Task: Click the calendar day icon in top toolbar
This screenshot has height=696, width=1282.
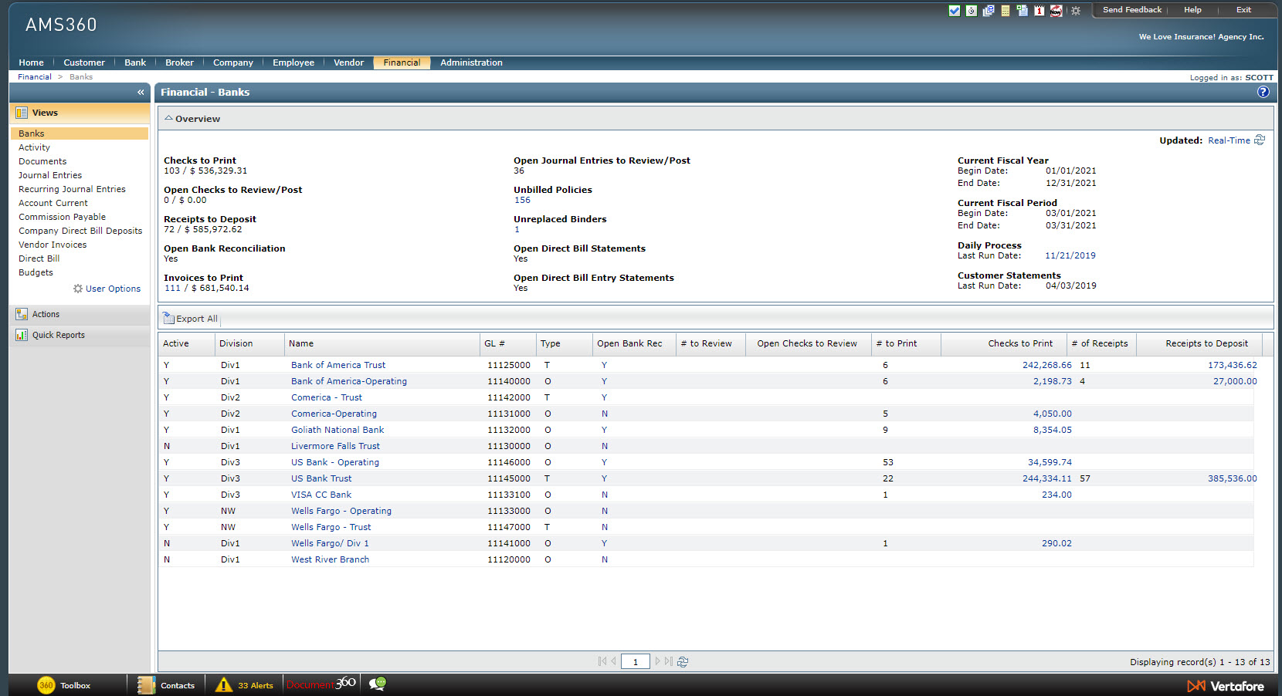Action: coord(1039,11)
